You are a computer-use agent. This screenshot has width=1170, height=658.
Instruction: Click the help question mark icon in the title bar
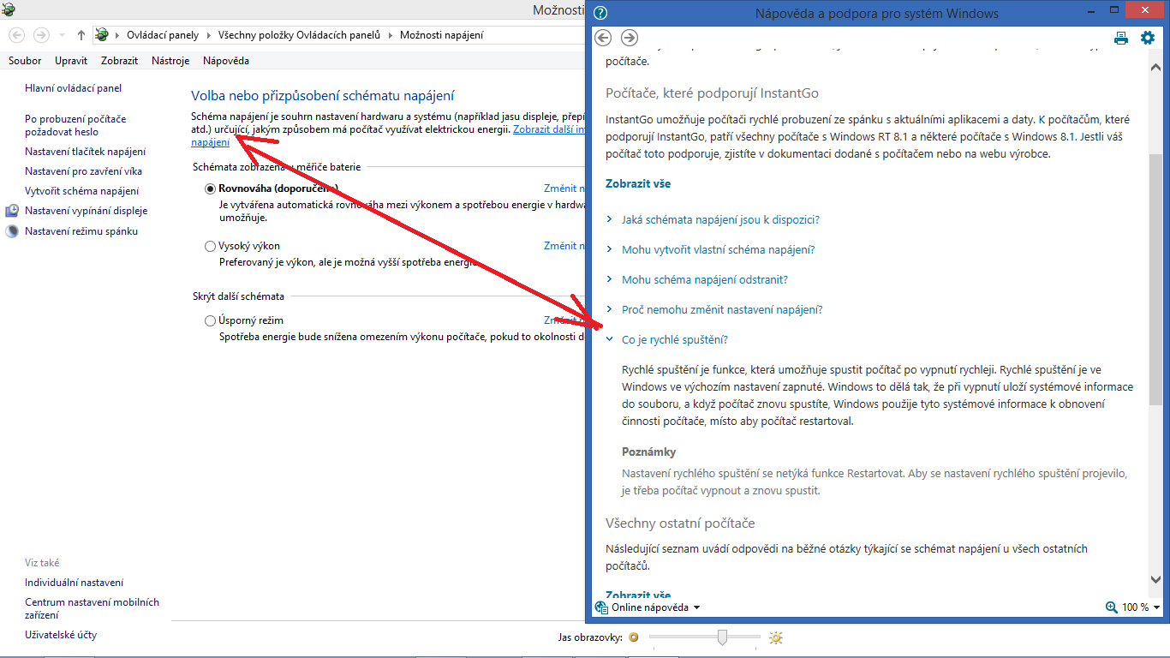point(600,13)
